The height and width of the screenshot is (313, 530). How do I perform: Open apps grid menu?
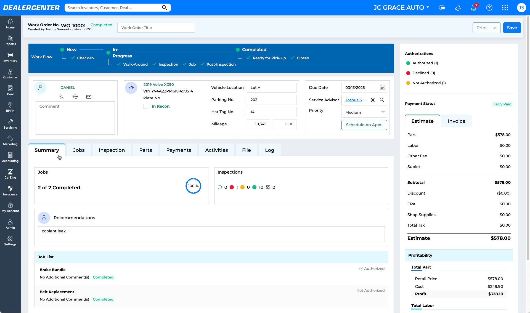coord(505,8)
